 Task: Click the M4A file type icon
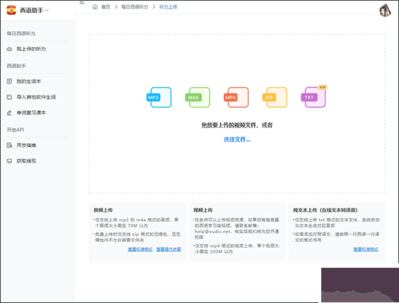point(198,98)
